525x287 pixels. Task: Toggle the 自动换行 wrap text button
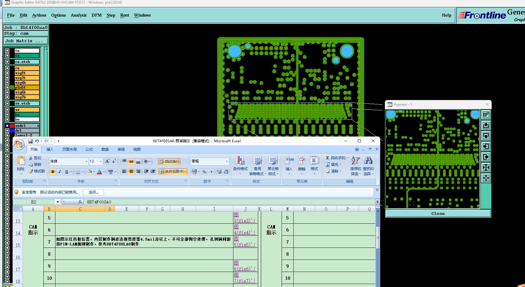pos(169,162)
